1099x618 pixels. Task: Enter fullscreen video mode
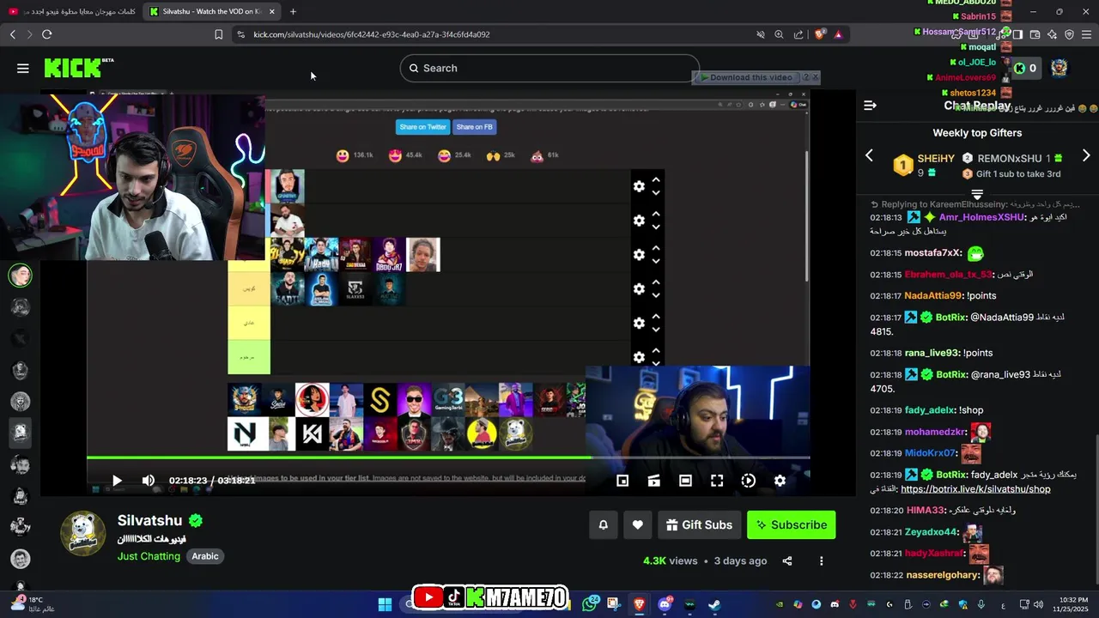click(x=717, y=481)
